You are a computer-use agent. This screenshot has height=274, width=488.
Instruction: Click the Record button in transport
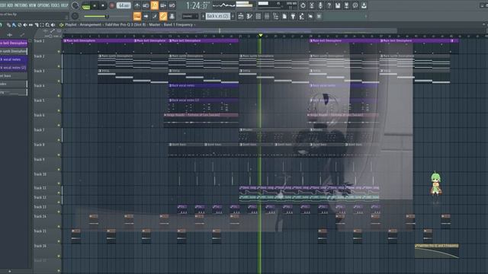(x=112, y=5)
